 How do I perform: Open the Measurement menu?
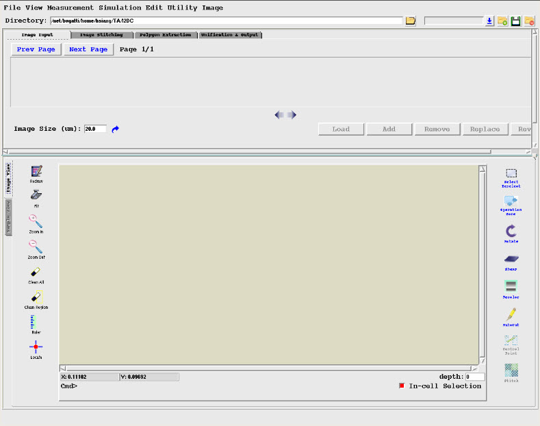[x=73, y=8]
